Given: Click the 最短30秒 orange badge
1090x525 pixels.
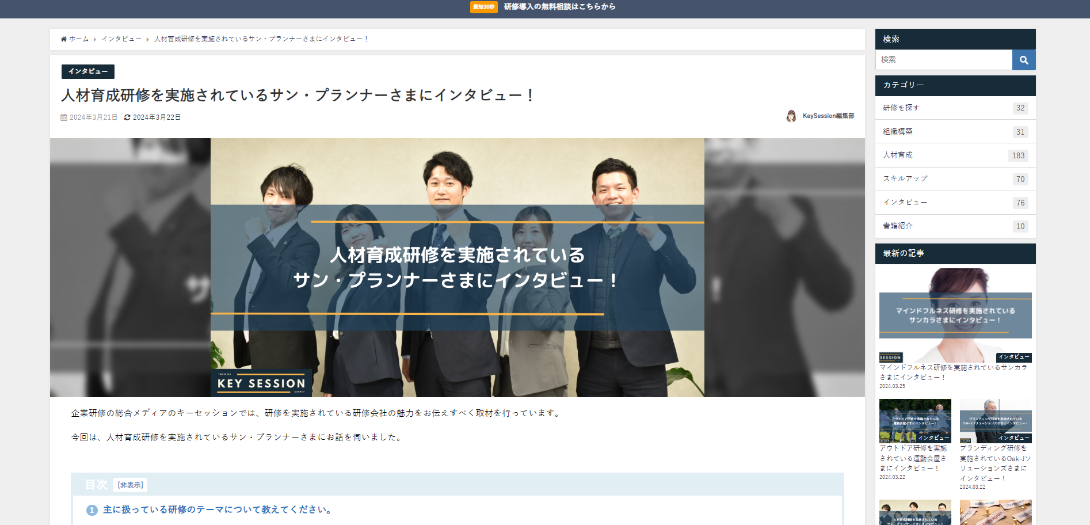Looking at the screenshot, I should click(x=483, y=7).
